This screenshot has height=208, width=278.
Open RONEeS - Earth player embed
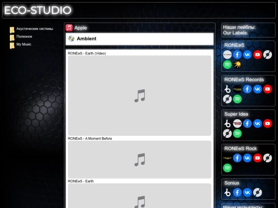coord(140,196)
